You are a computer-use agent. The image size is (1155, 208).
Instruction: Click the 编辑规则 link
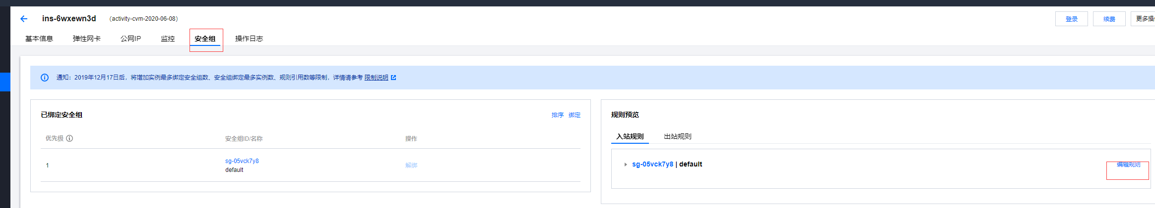pyautogui.click(x=1128, y=165)
